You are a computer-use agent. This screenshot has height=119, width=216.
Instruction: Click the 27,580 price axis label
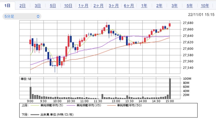pos(188,55)
